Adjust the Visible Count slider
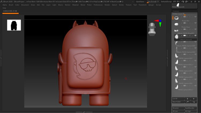The image size is (201, 113). [184, 14]
